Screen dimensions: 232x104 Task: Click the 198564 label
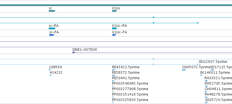click(x=55, y=67)
